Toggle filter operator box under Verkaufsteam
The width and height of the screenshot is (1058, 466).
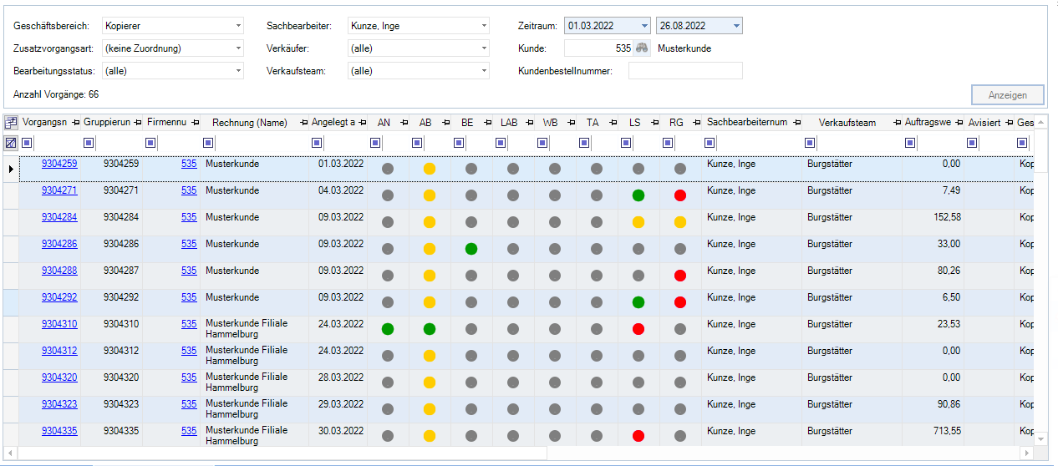click(809, 143)
